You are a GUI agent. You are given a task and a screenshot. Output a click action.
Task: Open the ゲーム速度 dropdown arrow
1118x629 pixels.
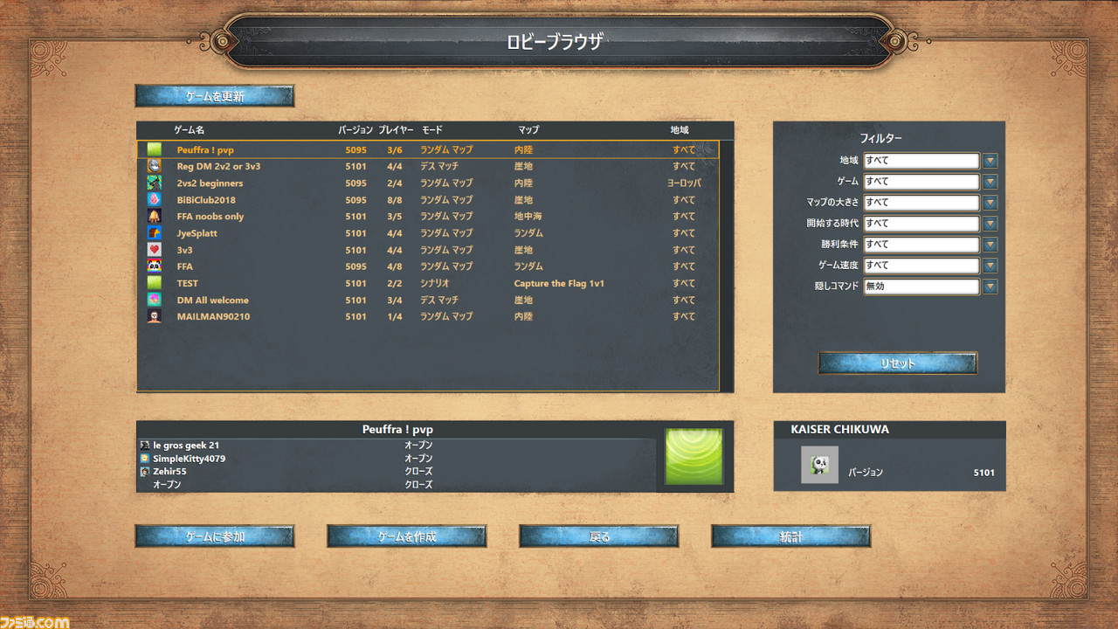990,266
